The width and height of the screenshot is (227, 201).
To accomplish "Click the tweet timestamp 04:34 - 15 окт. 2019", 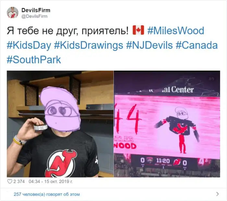I will 51,182.
